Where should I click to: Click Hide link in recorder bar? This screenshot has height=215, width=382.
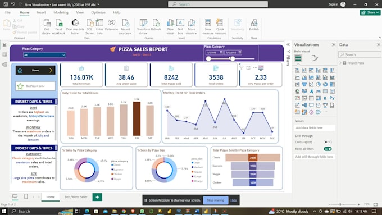point(234,200)
